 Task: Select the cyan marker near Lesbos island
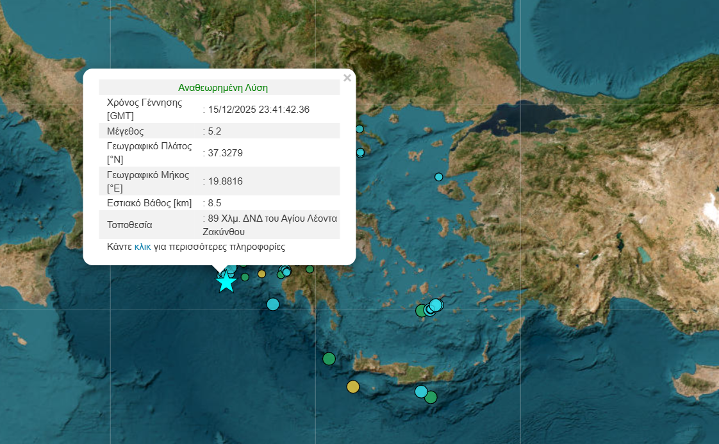(439, 177)
